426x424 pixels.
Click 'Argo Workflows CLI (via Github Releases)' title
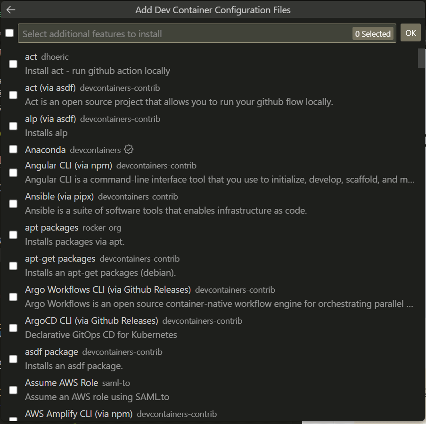108,289
